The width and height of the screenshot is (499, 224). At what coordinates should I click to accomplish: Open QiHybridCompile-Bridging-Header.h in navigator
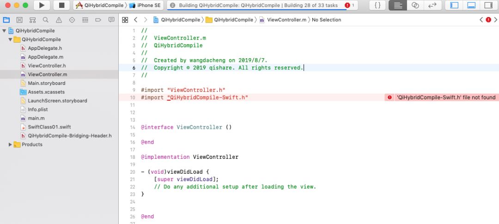[59, 136]
